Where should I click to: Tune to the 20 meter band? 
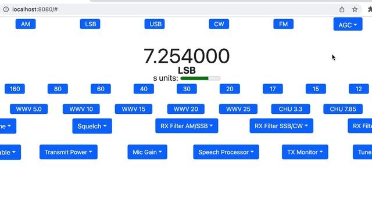(230, 89)
